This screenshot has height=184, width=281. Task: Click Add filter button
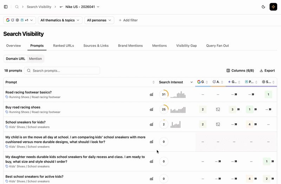pyautogui.click(x=128, y=20)
